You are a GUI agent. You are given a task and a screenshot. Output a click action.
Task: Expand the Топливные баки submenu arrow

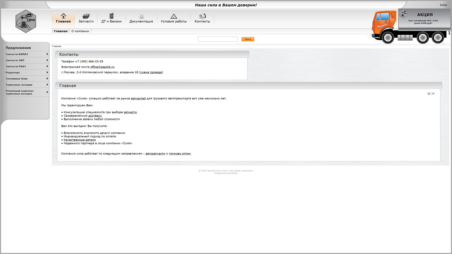point(47,78)
